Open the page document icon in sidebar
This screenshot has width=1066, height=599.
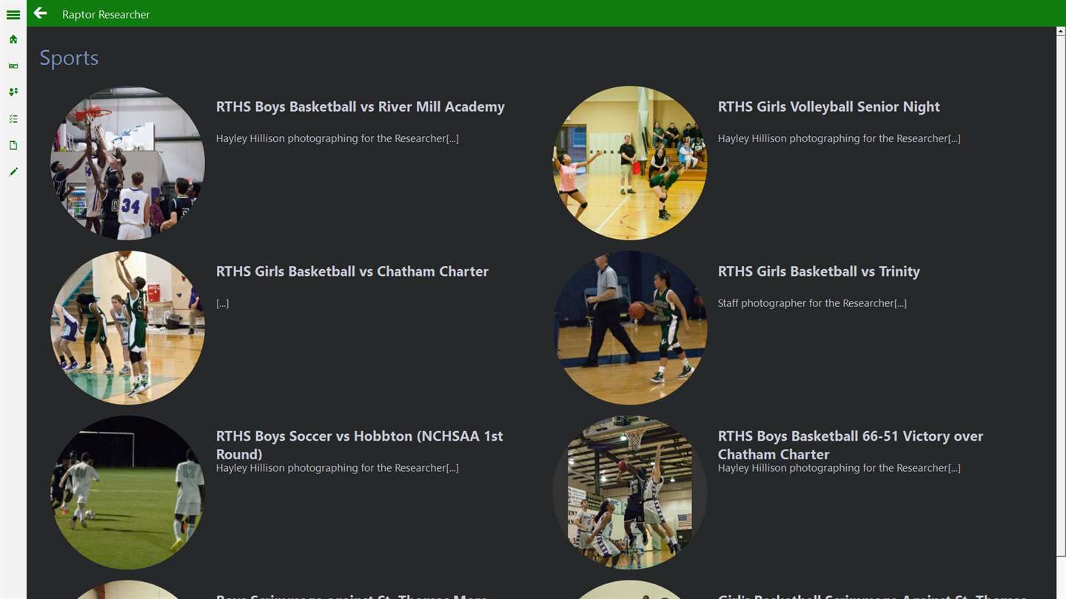point(13,145)
